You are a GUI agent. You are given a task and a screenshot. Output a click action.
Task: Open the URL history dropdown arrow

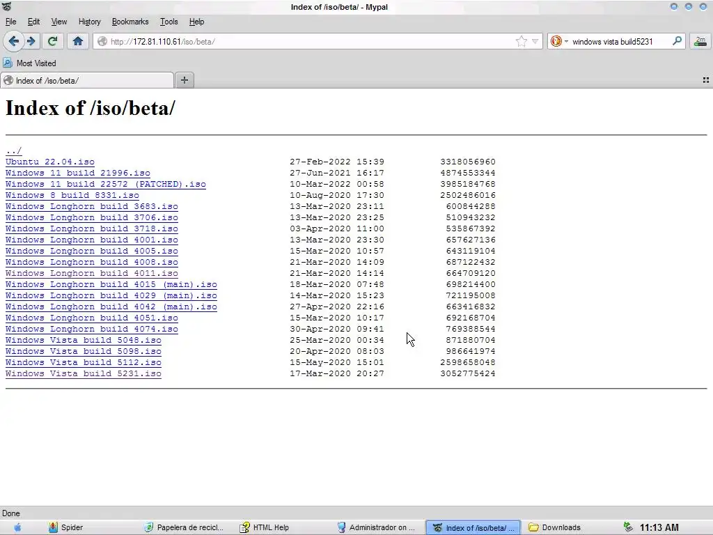tap(535, 41)
